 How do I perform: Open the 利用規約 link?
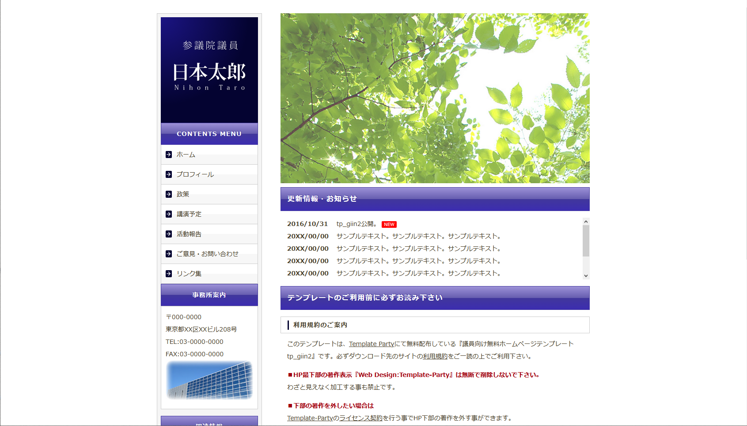tap(435, 356)
